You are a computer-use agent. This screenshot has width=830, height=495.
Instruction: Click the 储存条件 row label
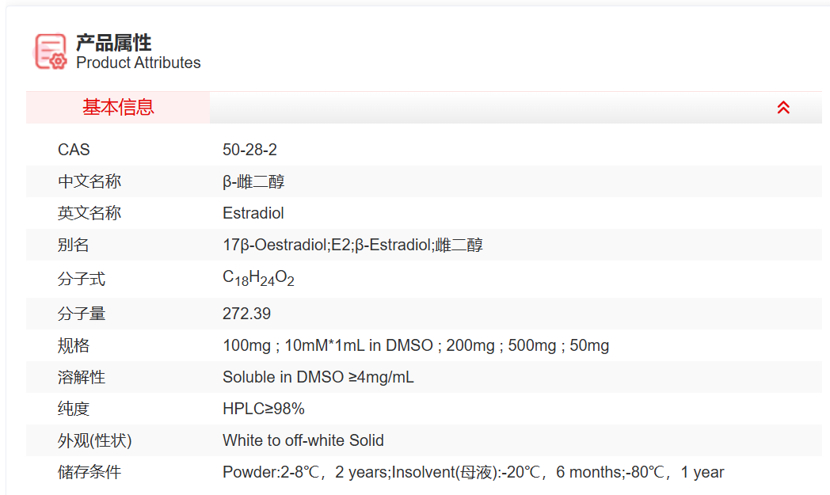pyautogui.click(x=89, y=472)
